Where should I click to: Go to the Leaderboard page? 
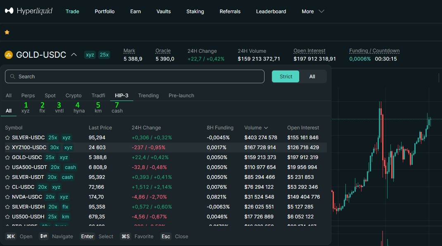[x=271, y=12]
